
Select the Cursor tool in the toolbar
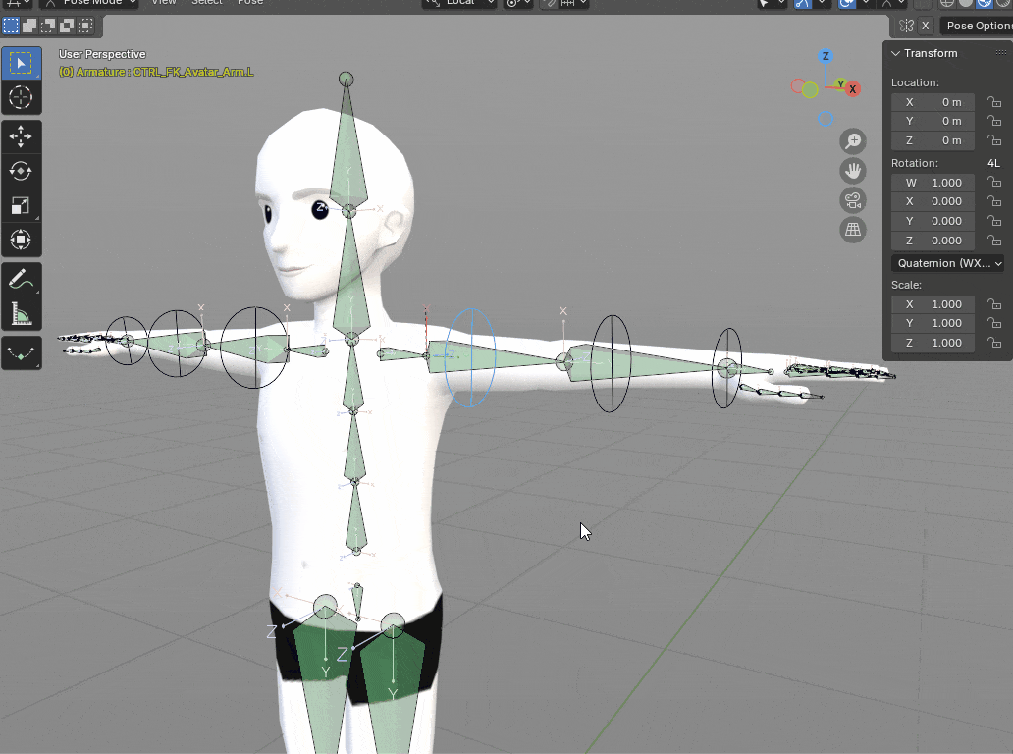(21, 97)
